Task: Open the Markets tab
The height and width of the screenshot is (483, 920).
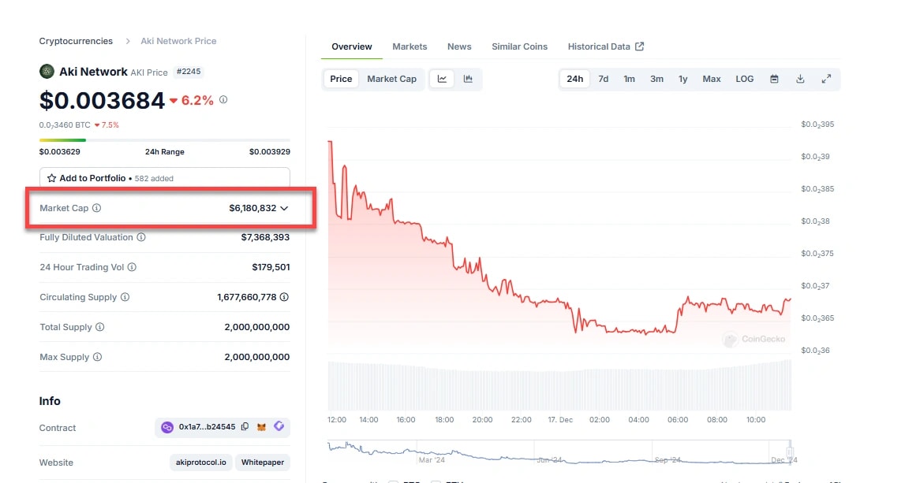Action: (x=410, y=46)
